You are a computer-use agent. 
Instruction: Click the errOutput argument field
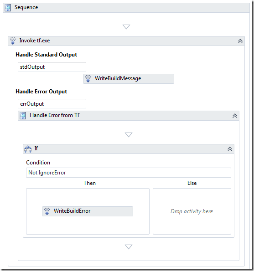(x=52, y=103)
